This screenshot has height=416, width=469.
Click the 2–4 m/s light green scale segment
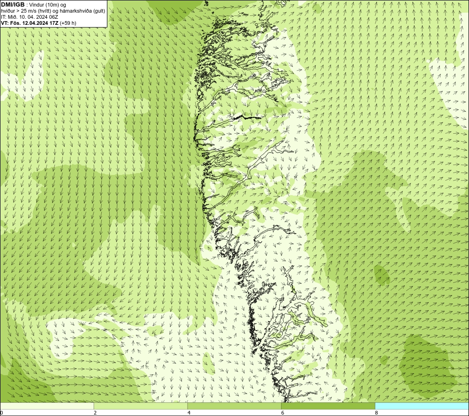141,406
